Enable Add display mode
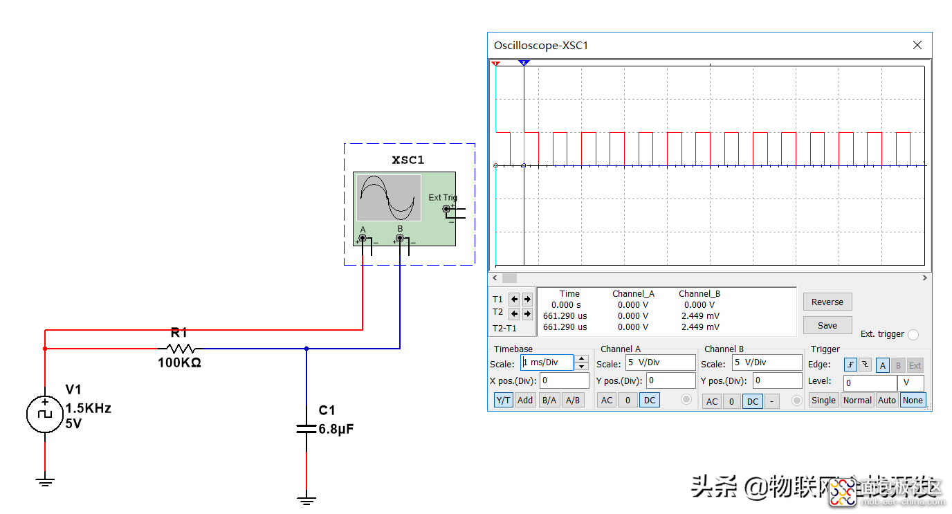Screen dimensions: 952x514 pos(525,400)
